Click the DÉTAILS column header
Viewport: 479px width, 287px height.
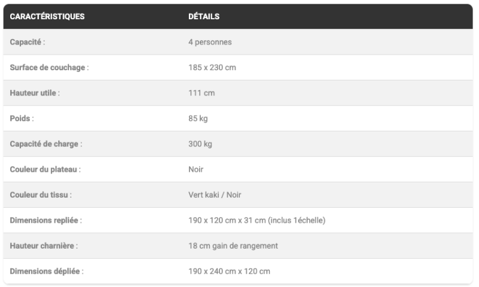pyautogui.click(x=204, y=16)
